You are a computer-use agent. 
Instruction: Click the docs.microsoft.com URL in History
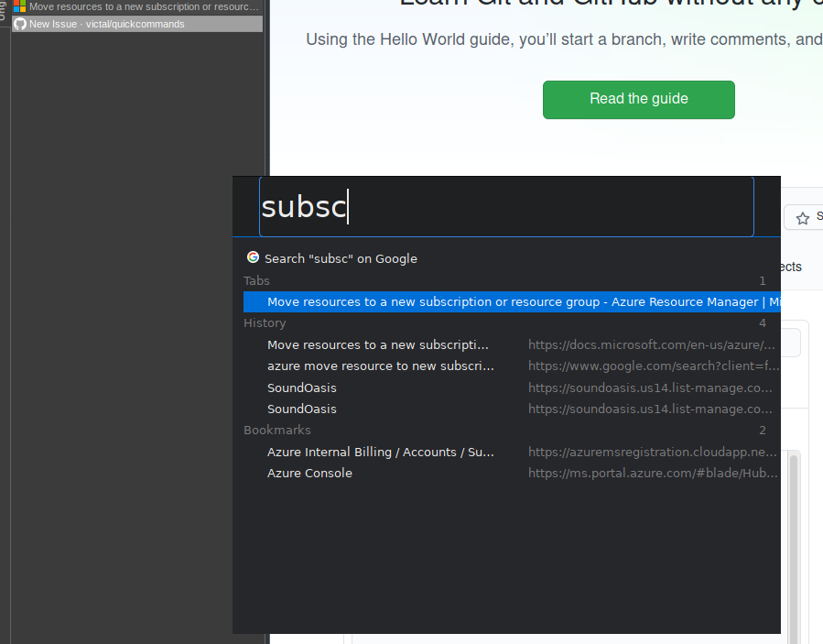652,345
